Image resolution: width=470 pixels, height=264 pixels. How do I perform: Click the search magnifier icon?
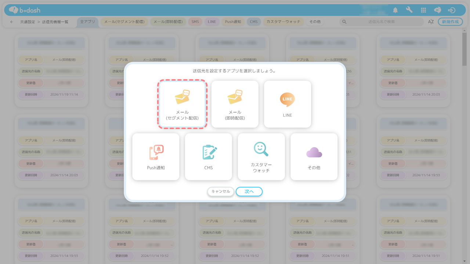pos(344,22)
